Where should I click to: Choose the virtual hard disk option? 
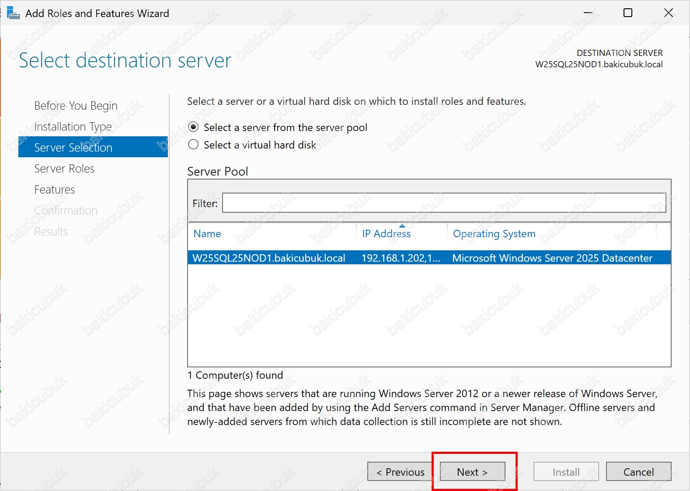pyautogui.click(x=193, y=145)
